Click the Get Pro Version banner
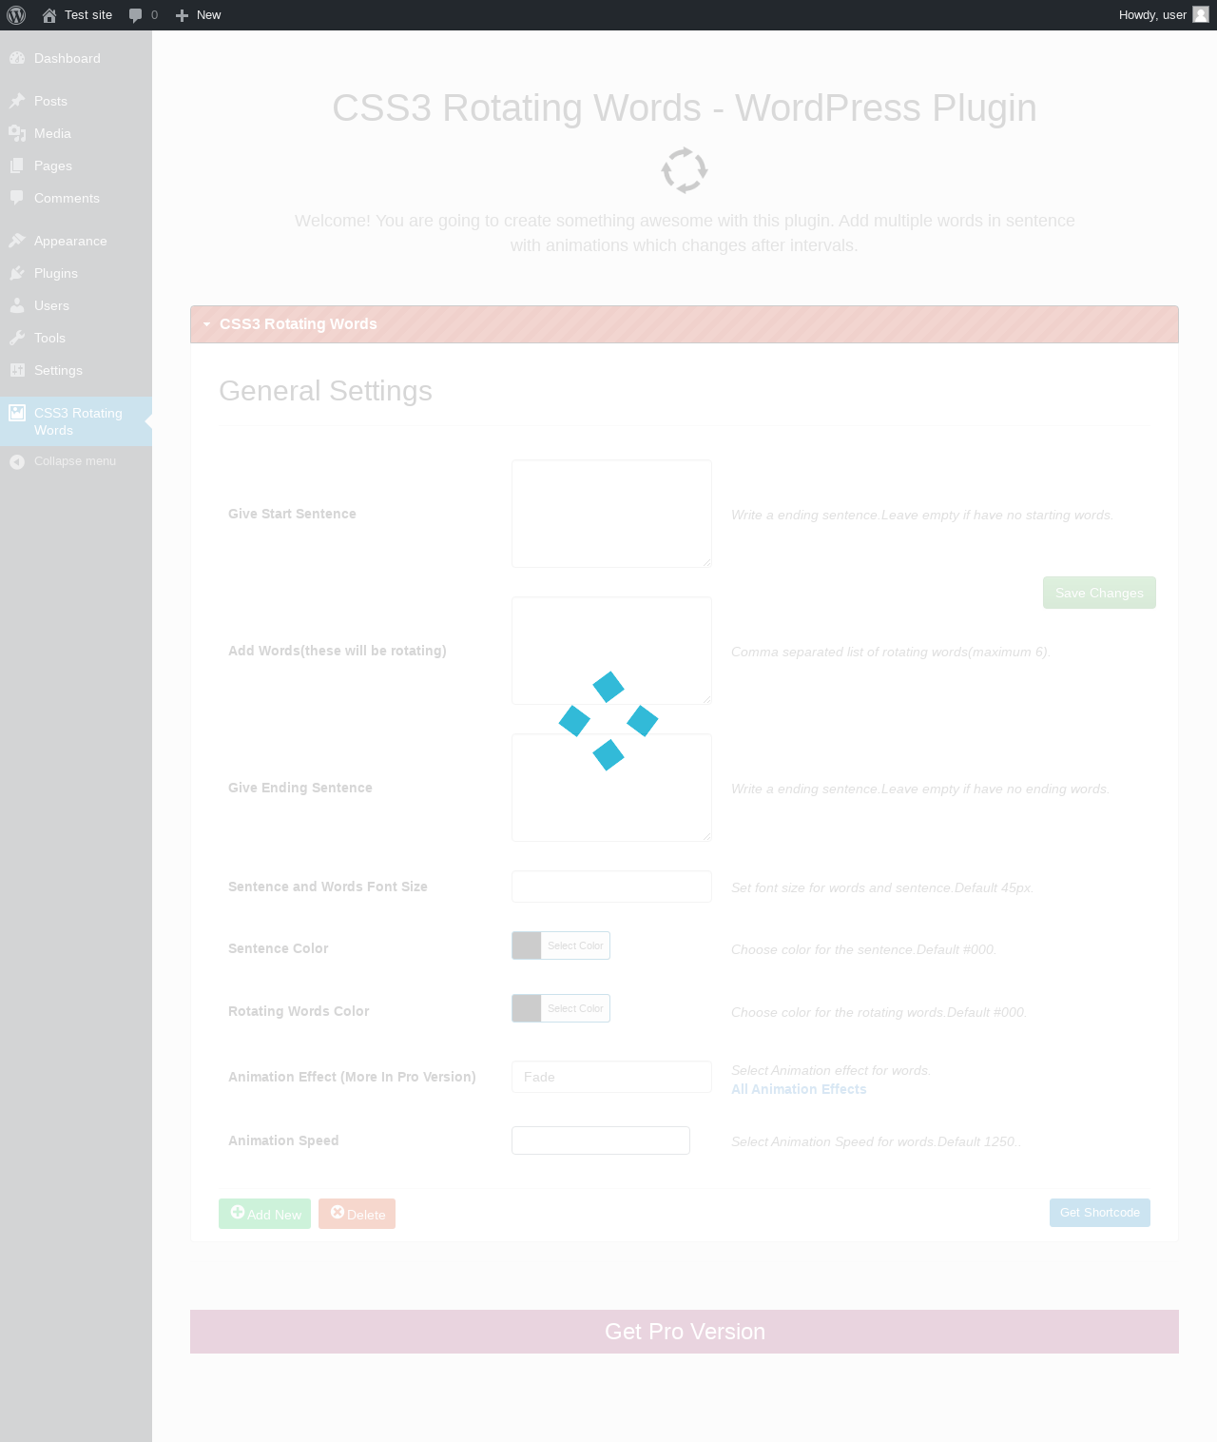1217x1442 pixels. pyautogui.click(x=685, y=1332)
